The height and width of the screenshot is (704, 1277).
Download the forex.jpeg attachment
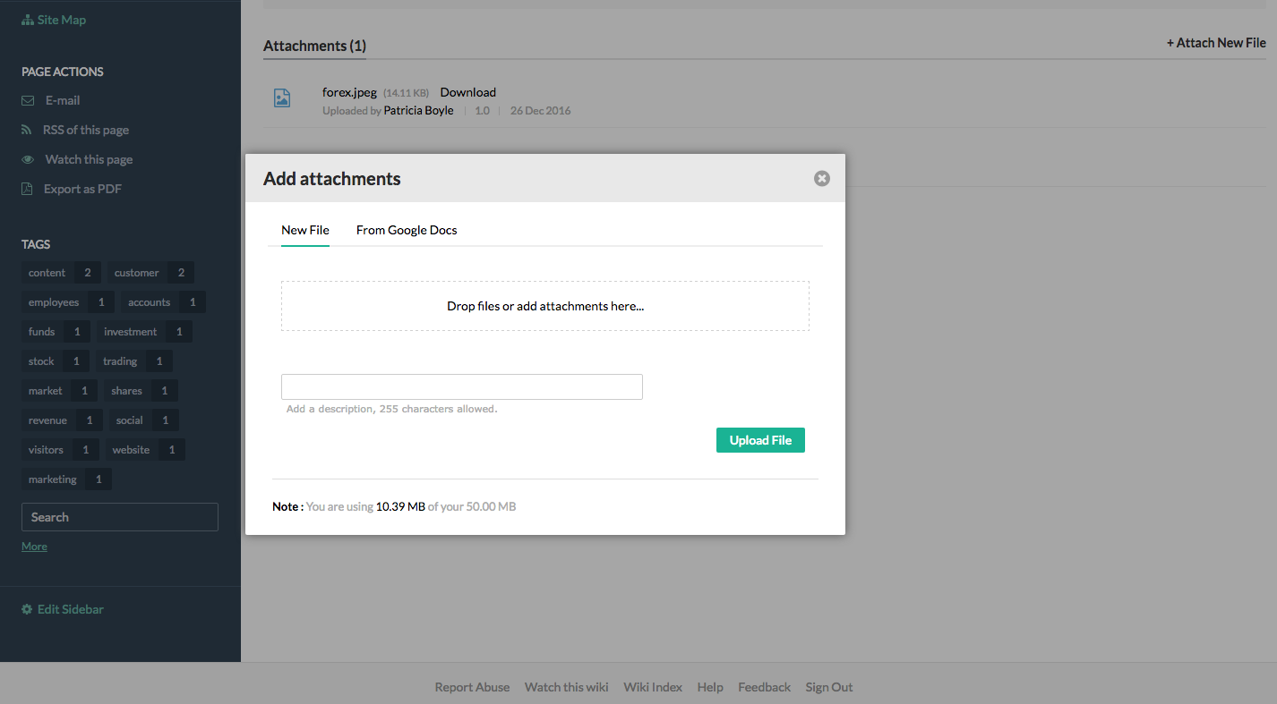tap(468, 92)
